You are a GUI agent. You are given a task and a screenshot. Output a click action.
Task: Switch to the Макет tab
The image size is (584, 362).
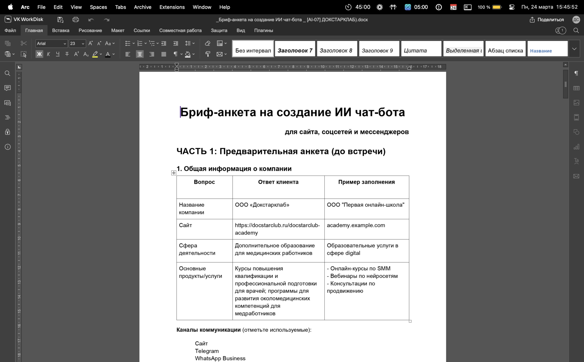tap(118, 31)
